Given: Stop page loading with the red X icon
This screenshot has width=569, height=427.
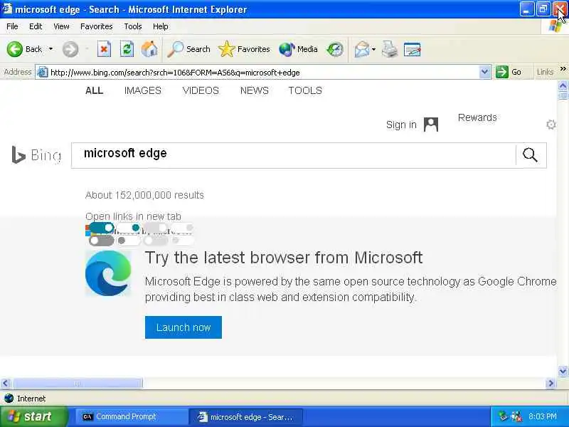Looking at the screenshot, I should [x=104, y=49].
